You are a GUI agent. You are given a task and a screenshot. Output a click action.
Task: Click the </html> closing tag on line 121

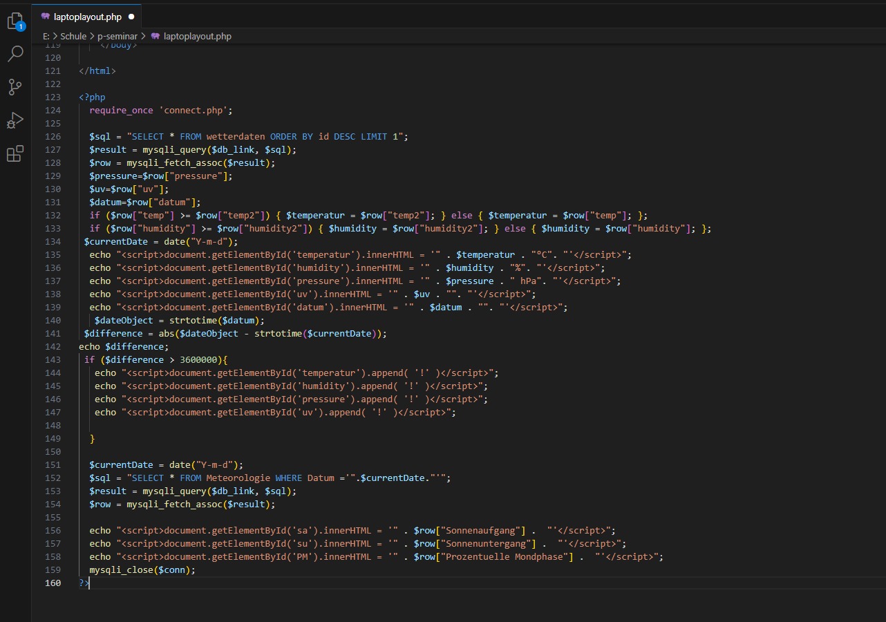97,70
